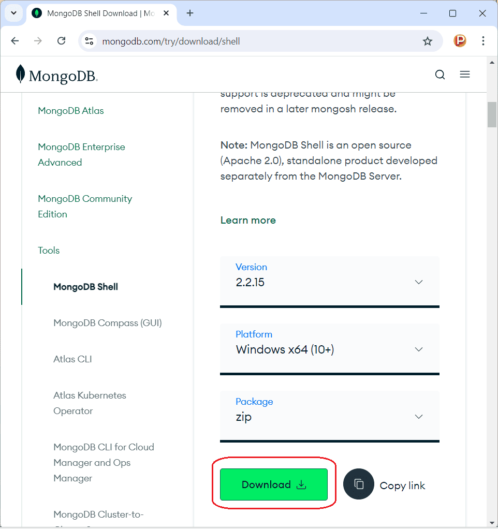Open Chrome's three-dot menu

click(x=483, y=41)
